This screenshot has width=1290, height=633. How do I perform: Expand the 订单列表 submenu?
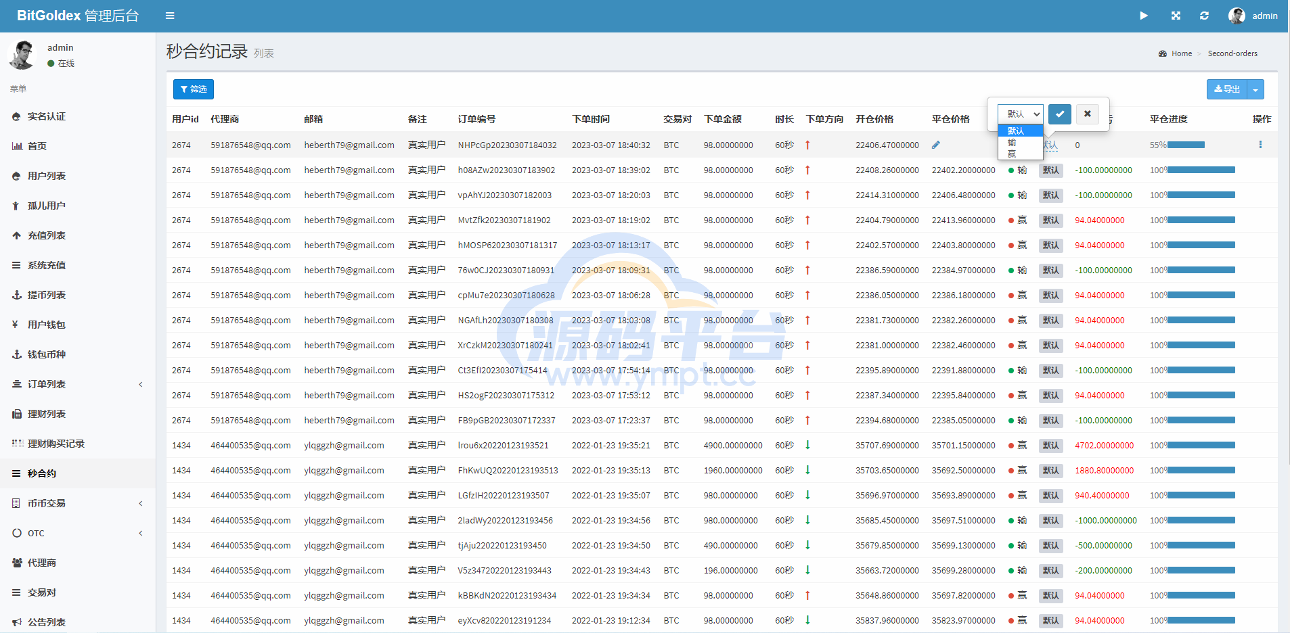[78, 384]
